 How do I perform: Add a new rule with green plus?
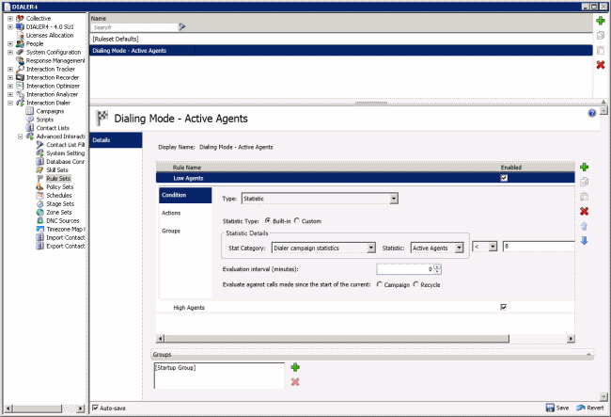(584, 167)
